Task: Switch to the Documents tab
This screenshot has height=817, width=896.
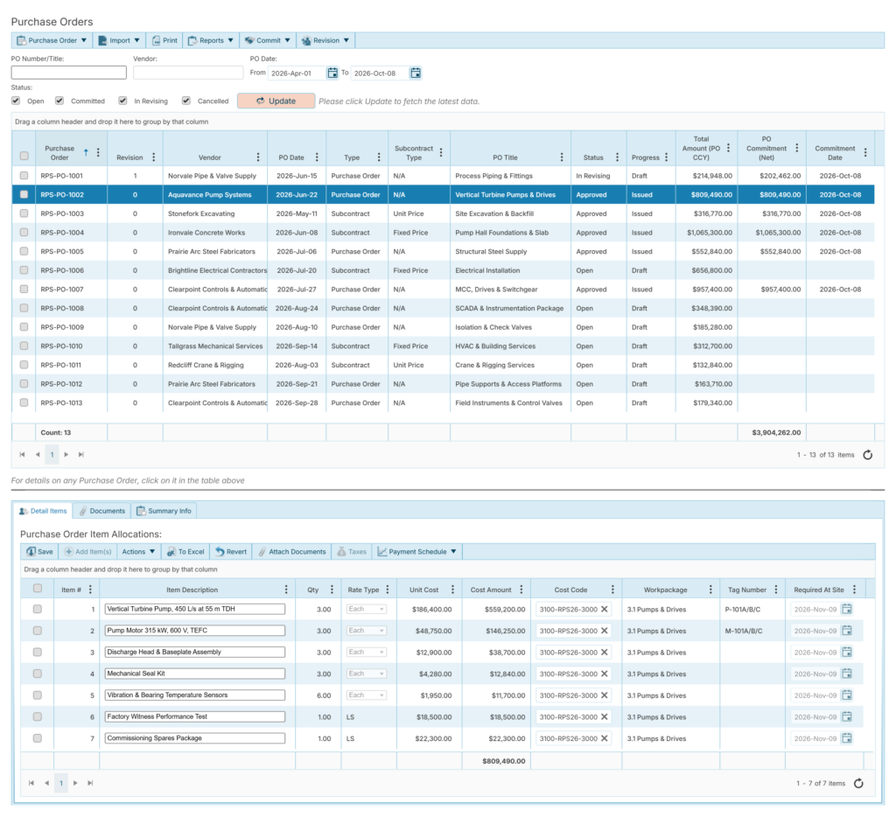Action: click(x=102, y=511)
